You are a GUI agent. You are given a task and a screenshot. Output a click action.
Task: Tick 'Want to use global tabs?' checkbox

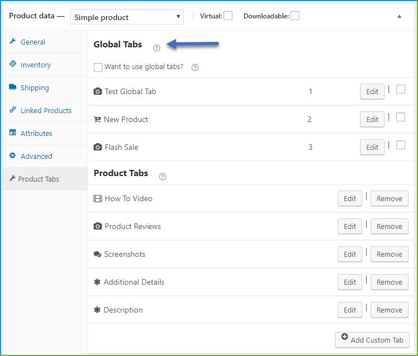(98, 67)
